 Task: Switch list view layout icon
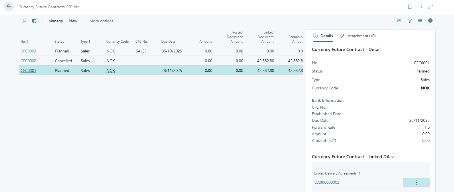(420, 21)
